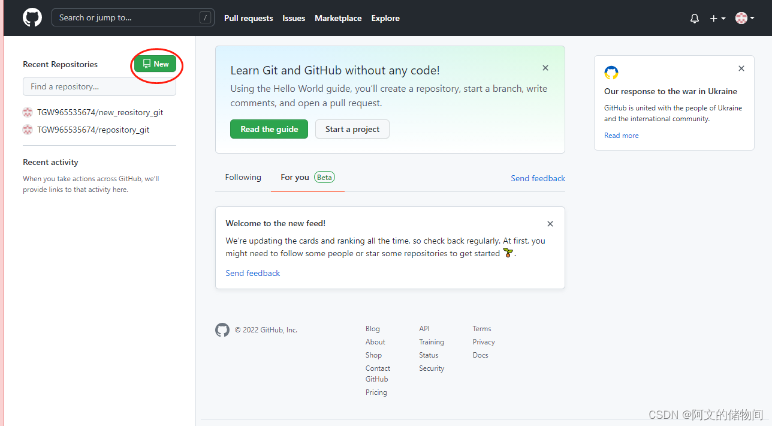Viewport: 772px width, 426px height.
Task: Open the Docs footer link
Action: (480, 355)
